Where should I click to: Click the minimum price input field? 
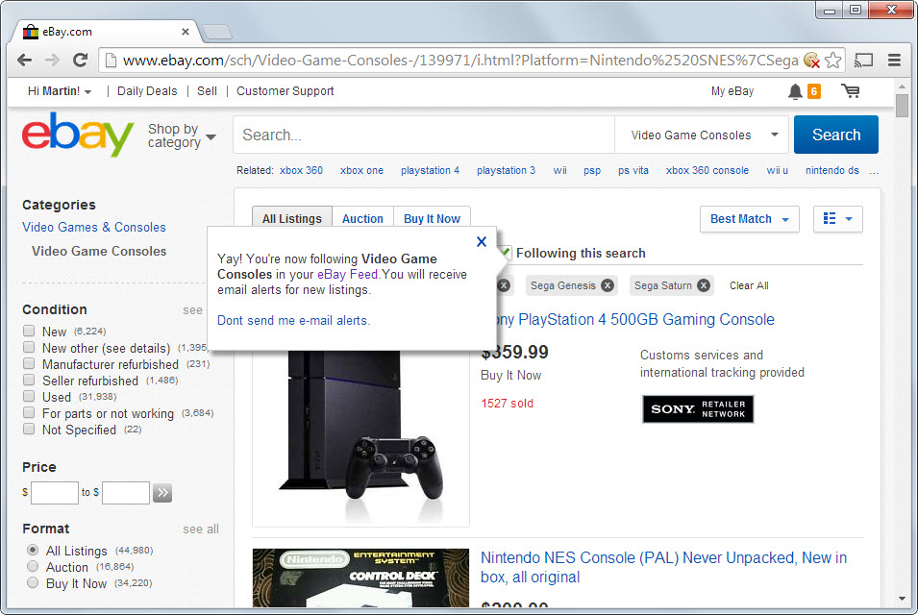(x=55, y=493)
